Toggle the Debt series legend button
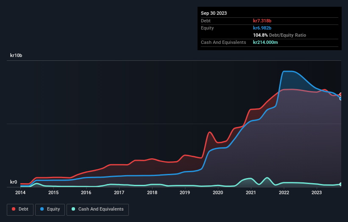Screen dimensions: 348x222 [x=20, y=209]
